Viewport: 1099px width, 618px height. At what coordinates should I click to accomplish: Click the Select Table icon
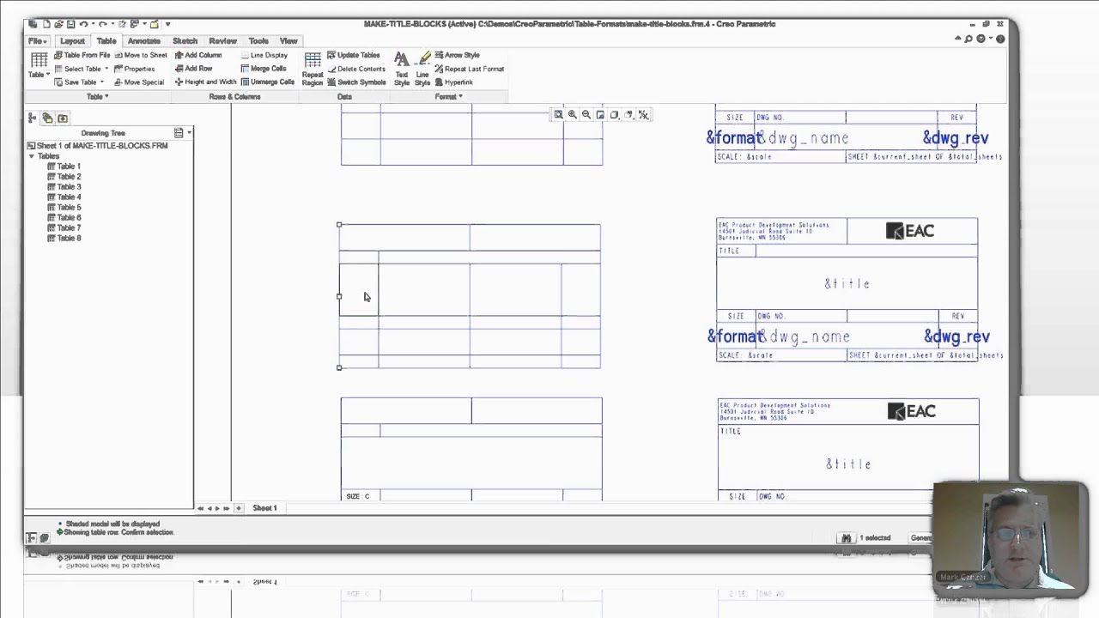point(58,69)
